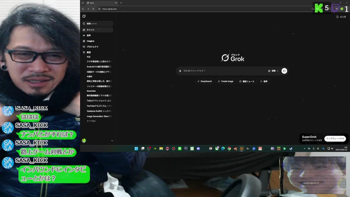Open the history chat Androidでの屋外配信翻訳
Viewport: 350px width, 197px height.
pyautogui.click(x=99, y=67)
